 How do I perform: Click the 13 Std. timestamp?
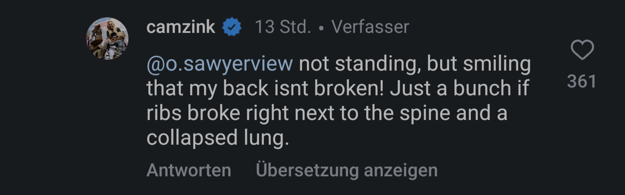pyautogui.click(x=283, y=27)
